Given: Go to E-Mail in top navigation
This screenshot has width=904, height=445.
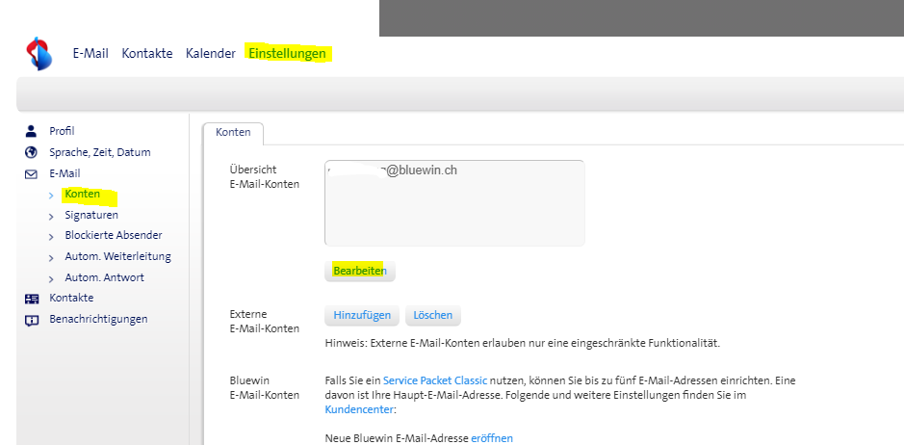Looking at the screenshot, I should (x=90, y=53).
